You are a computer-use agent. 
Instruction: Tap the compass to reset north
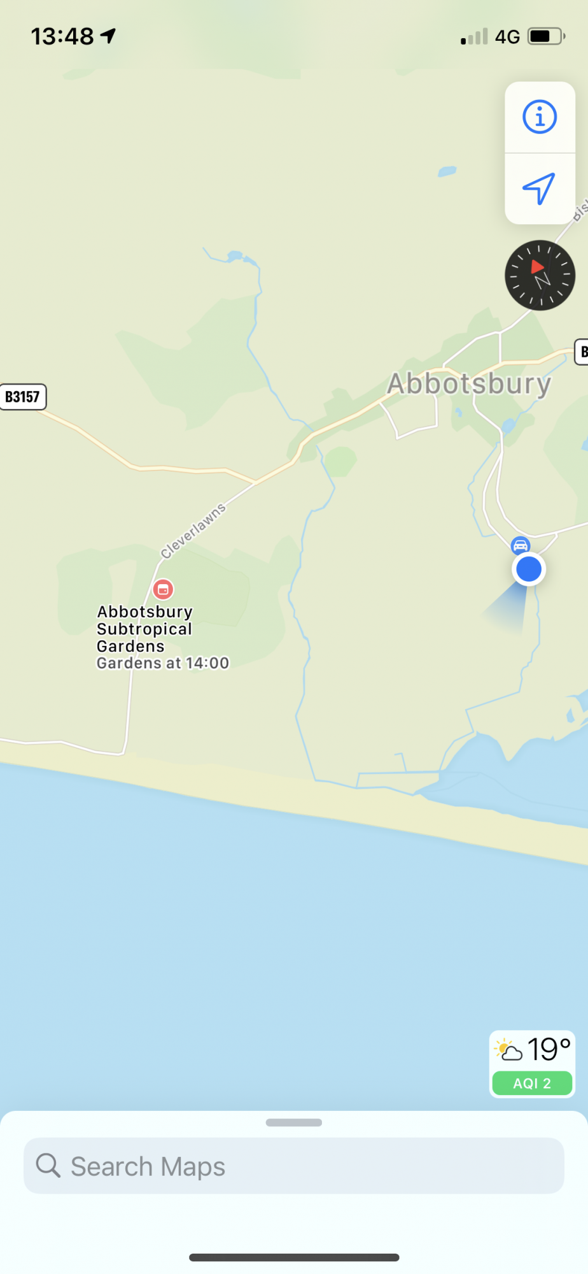click(540, 275)
